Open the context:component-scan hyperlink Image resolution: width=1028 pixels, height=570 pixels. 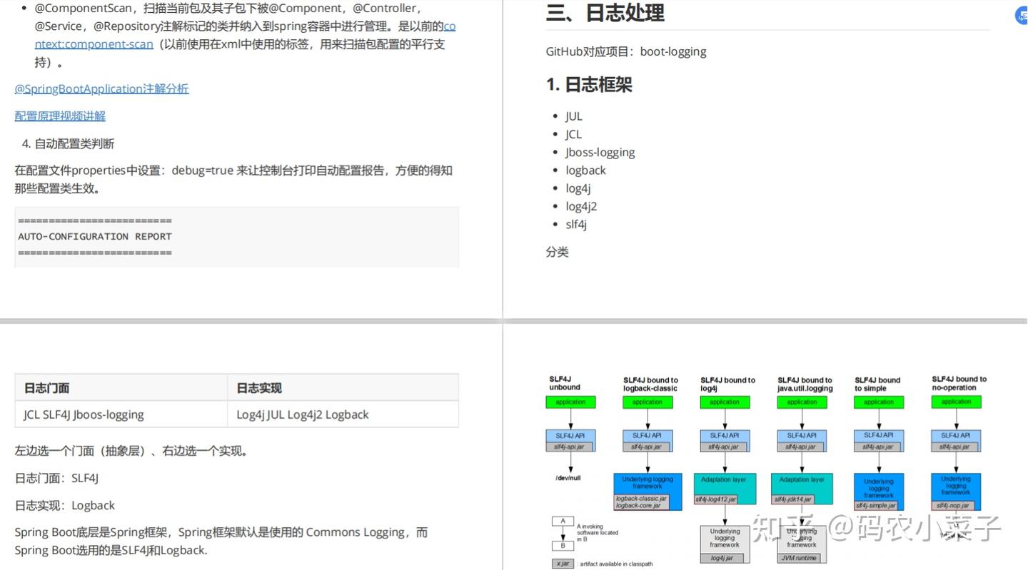pos(93,44)
